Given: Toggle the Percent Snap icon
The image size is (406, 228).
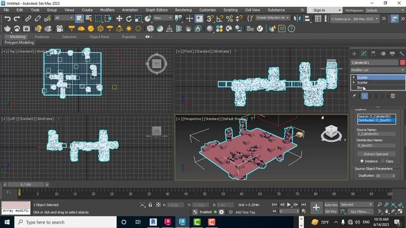Looking at the screenshot, I should point(230,18).
